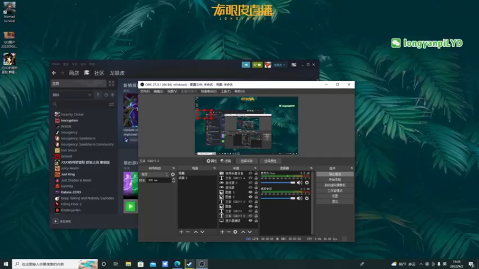Click Steam user avatar in title bar
The height and width of the screenshot is (269, 479).
(x=268, y=65)
